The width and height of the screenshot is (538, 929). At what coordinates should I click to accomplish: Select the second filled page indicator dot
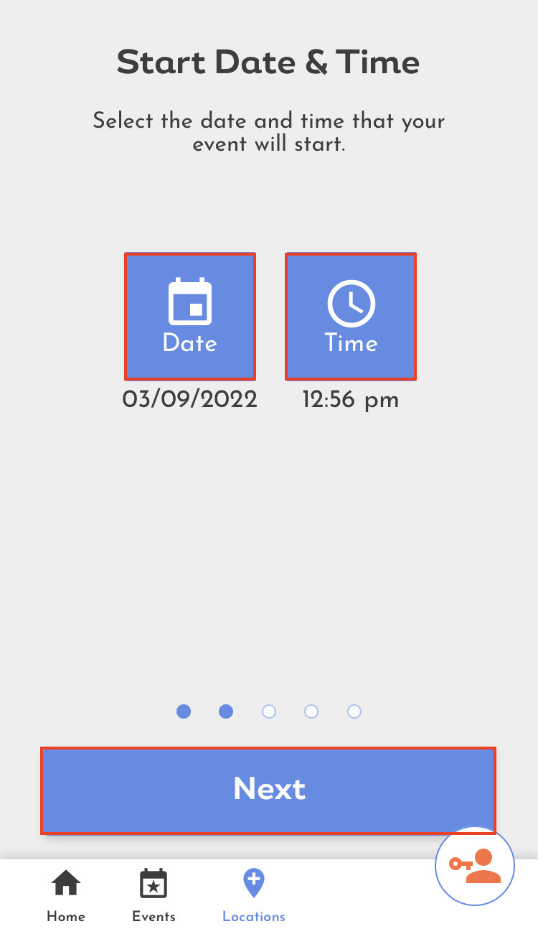tap(226, 711)
